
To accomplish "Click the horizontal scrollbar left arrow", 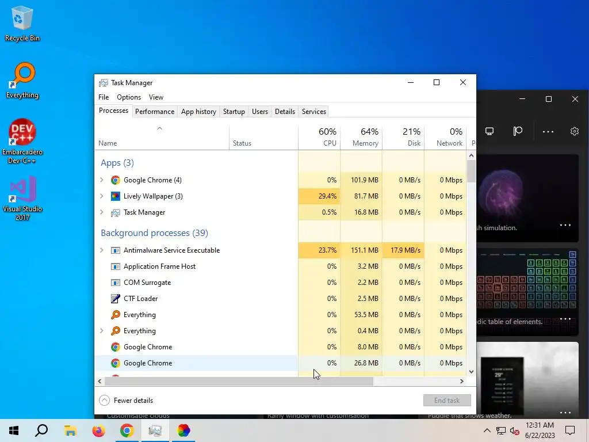I will click(100, 381).
